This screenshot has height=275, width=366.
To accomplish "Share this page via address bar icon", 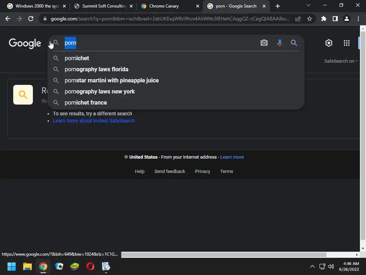I will tap(298, 19).
